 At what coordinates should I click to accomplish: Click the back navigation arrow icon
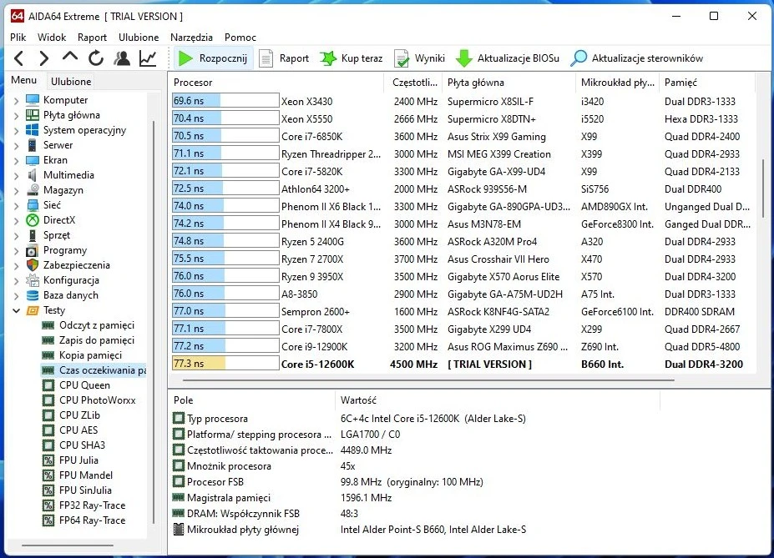tap(19, 58)
